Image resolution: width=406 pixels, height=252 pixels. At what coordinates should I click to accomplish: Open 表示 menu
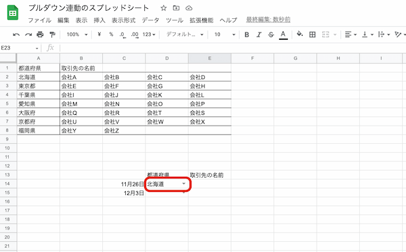point(82,20)
